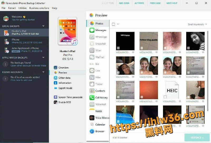Click the Welcome app logo icon

(x=6, y=18)
